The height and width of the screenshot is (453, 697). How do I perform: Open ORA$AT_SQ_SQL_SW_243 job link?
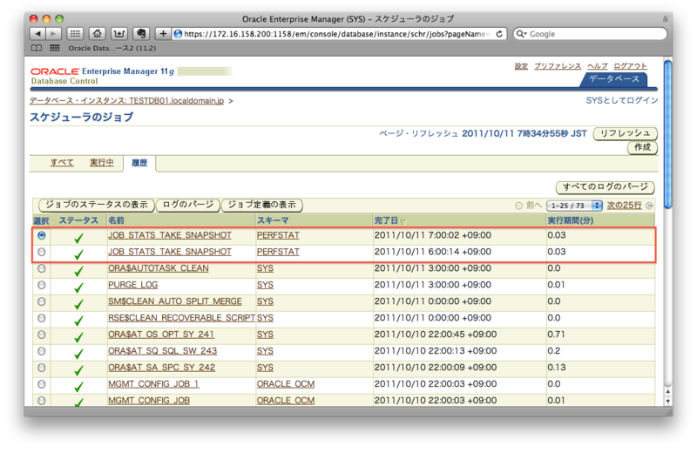[x=162, y=351]
